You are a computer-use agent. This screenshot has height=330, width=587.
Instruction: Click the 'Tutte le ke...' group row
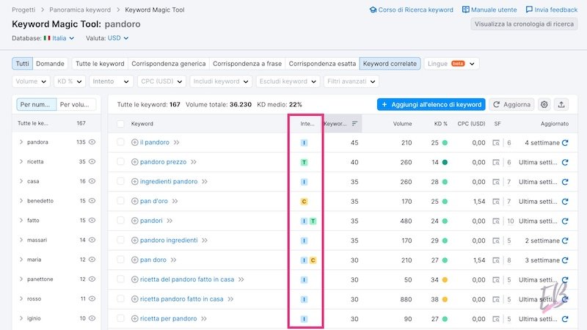tap(56, 123)
